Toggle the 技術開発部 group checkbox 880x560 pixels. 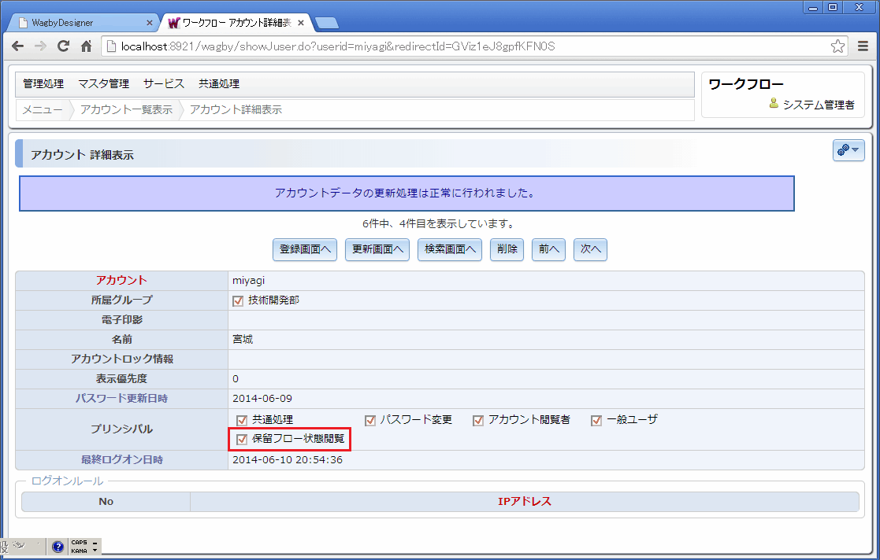(238, 301)
